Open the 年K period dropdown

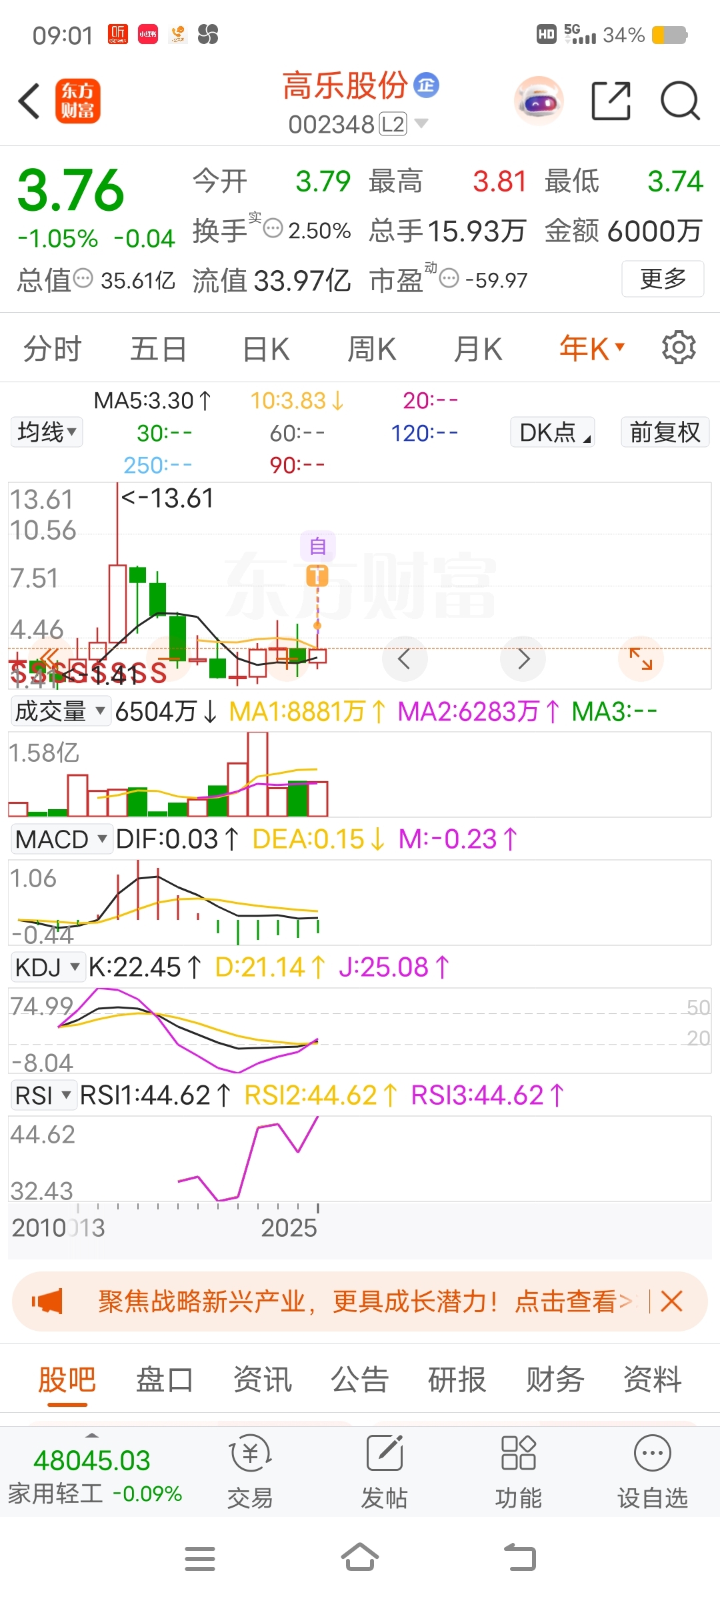click(592, 348)
